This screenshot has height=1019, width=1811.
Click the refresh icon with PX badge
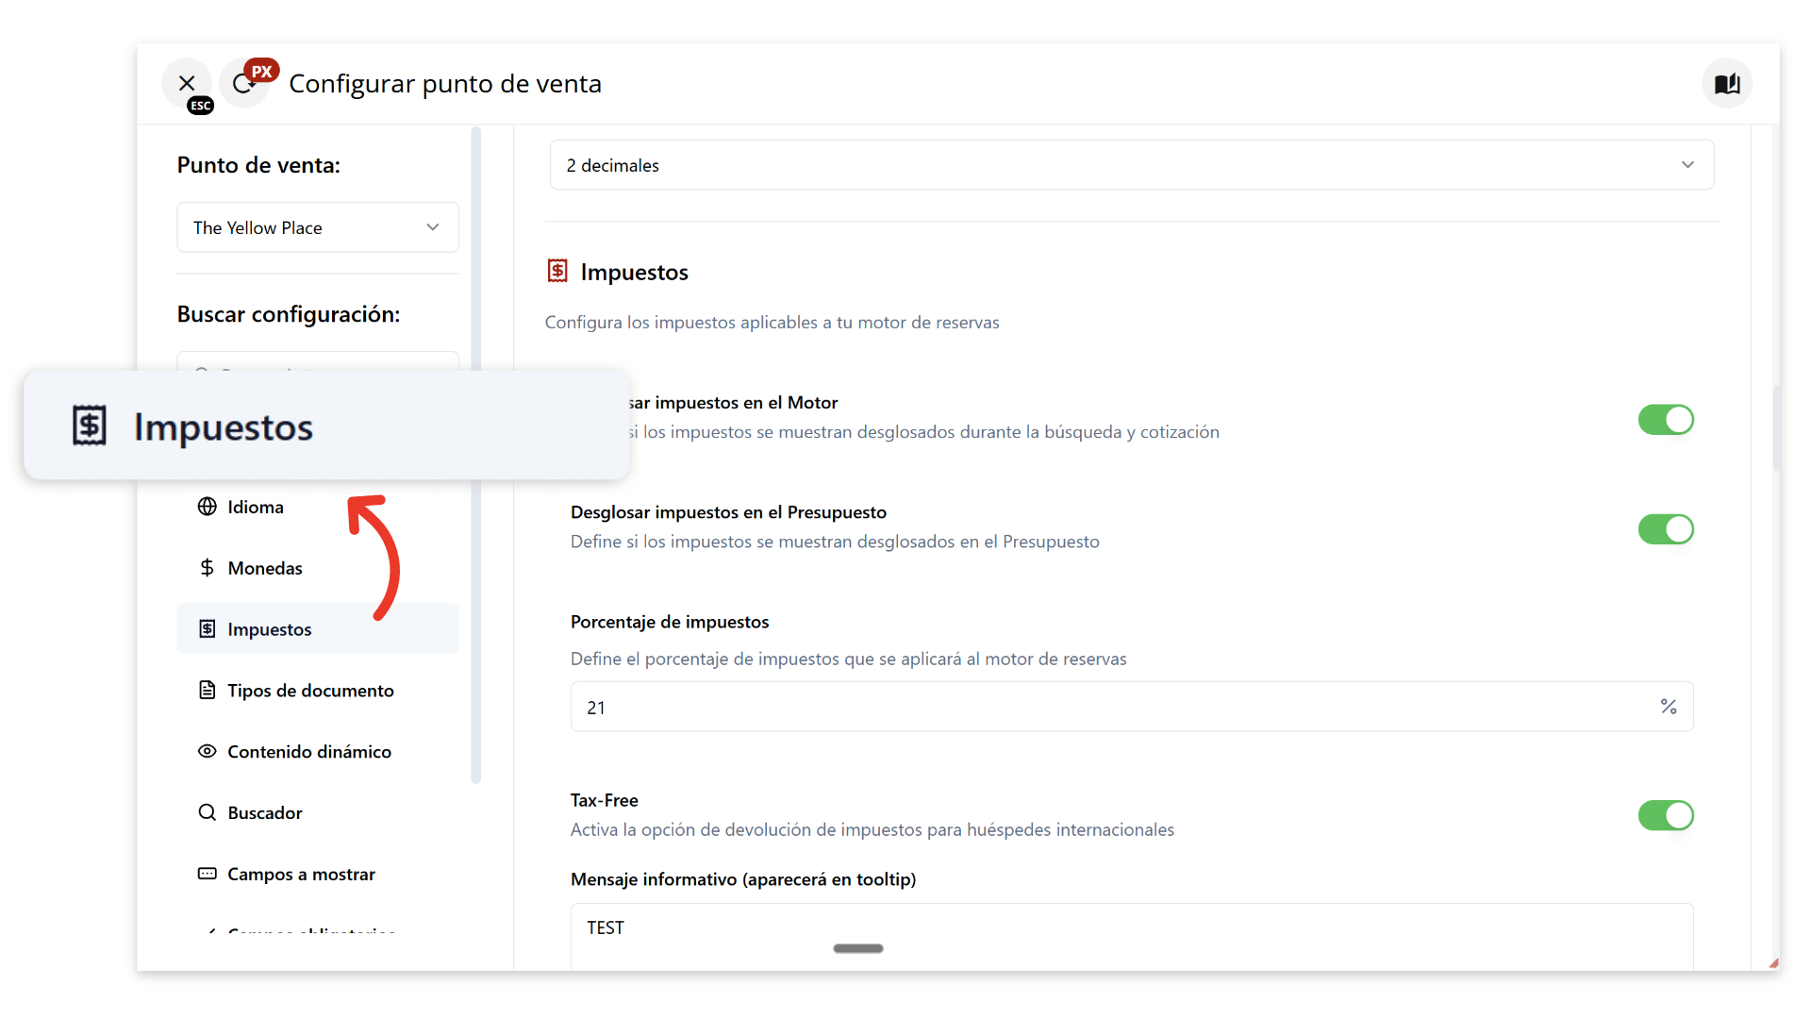point(243,84)
